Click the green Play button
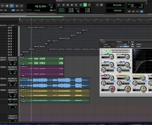Viewport: 152px width, 125px height. tap(85, 5)
